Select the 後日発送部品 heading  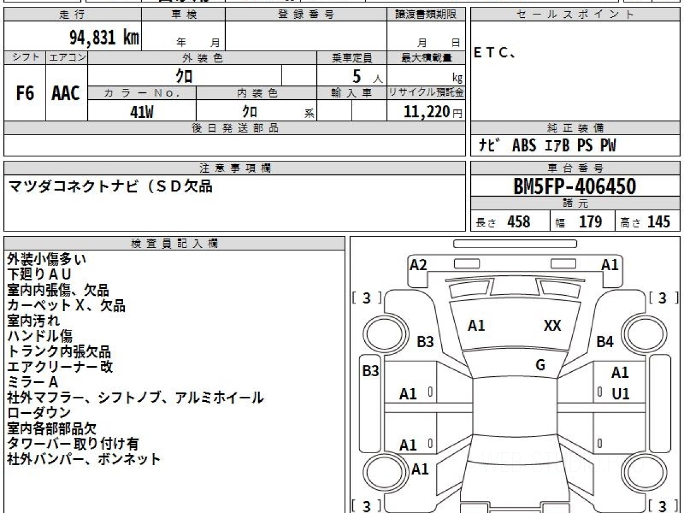(234, 128)
